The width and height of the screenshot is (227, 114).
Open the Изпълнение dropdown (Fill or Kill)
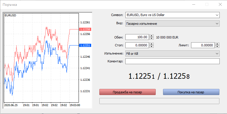pyautogui.click(x=172, y=54)
